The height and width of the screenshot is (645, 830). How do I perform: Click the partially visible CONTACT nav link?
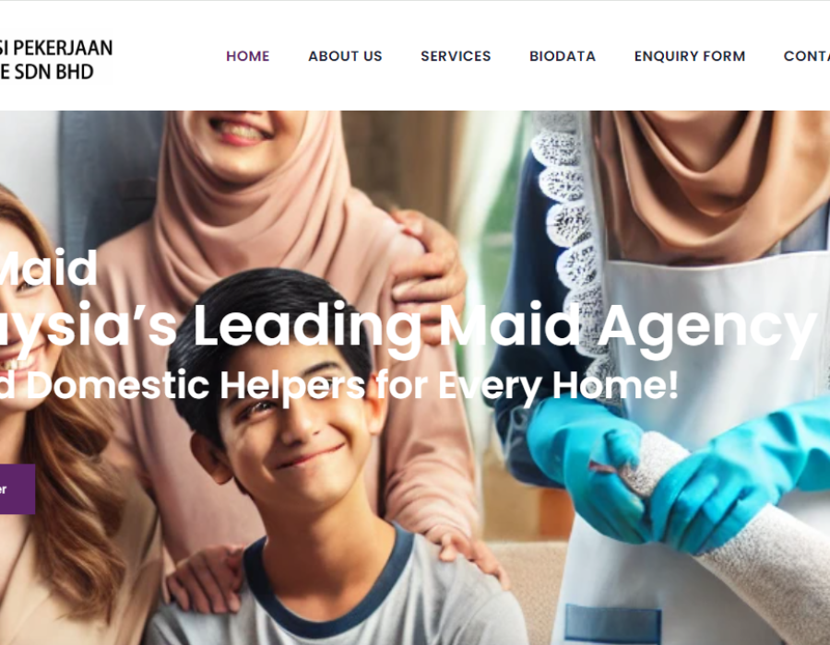click(807, 56)
